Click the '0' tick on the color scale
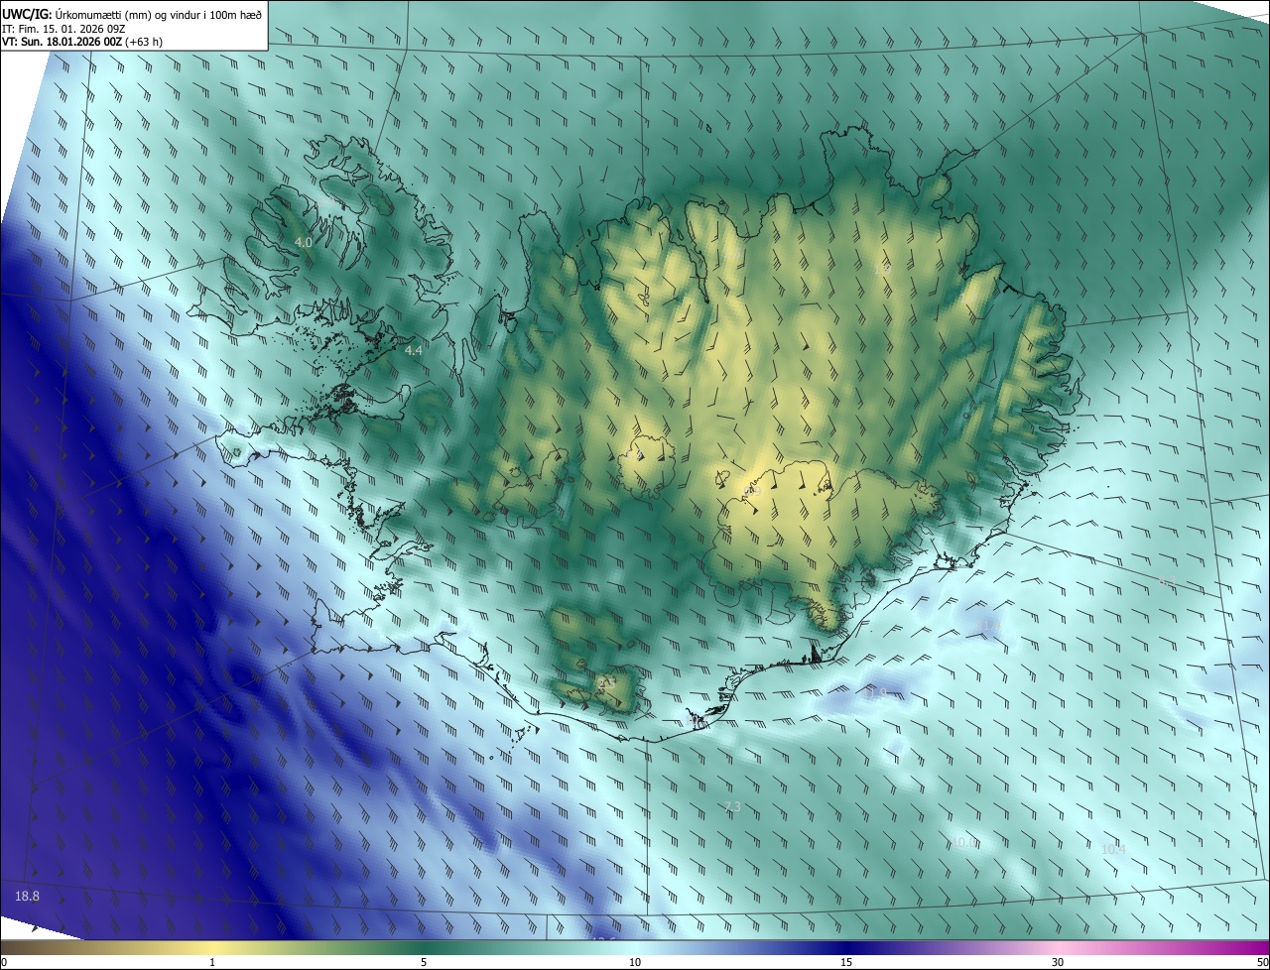The height and width of the screenshot is (970, 1270). click(4, 962)
